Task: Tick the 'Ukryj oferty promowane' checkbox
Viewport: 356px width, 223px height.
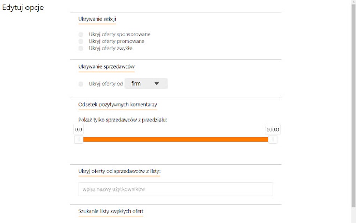Action: (81, 41)
